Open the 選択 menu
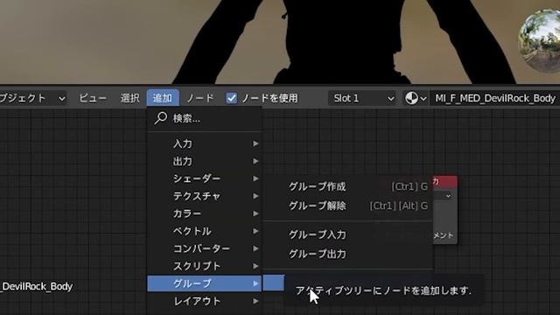 (x=129, y=98)
